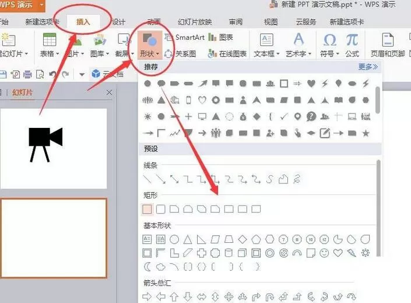The width and height of the screenshot is (411, 303).
Task: Choose the up arrow in 箭头总汇
Action: (x=174, y=297)
